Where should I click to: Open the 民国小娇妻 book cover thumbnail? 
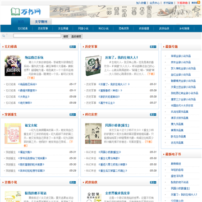tap(93, 134)
